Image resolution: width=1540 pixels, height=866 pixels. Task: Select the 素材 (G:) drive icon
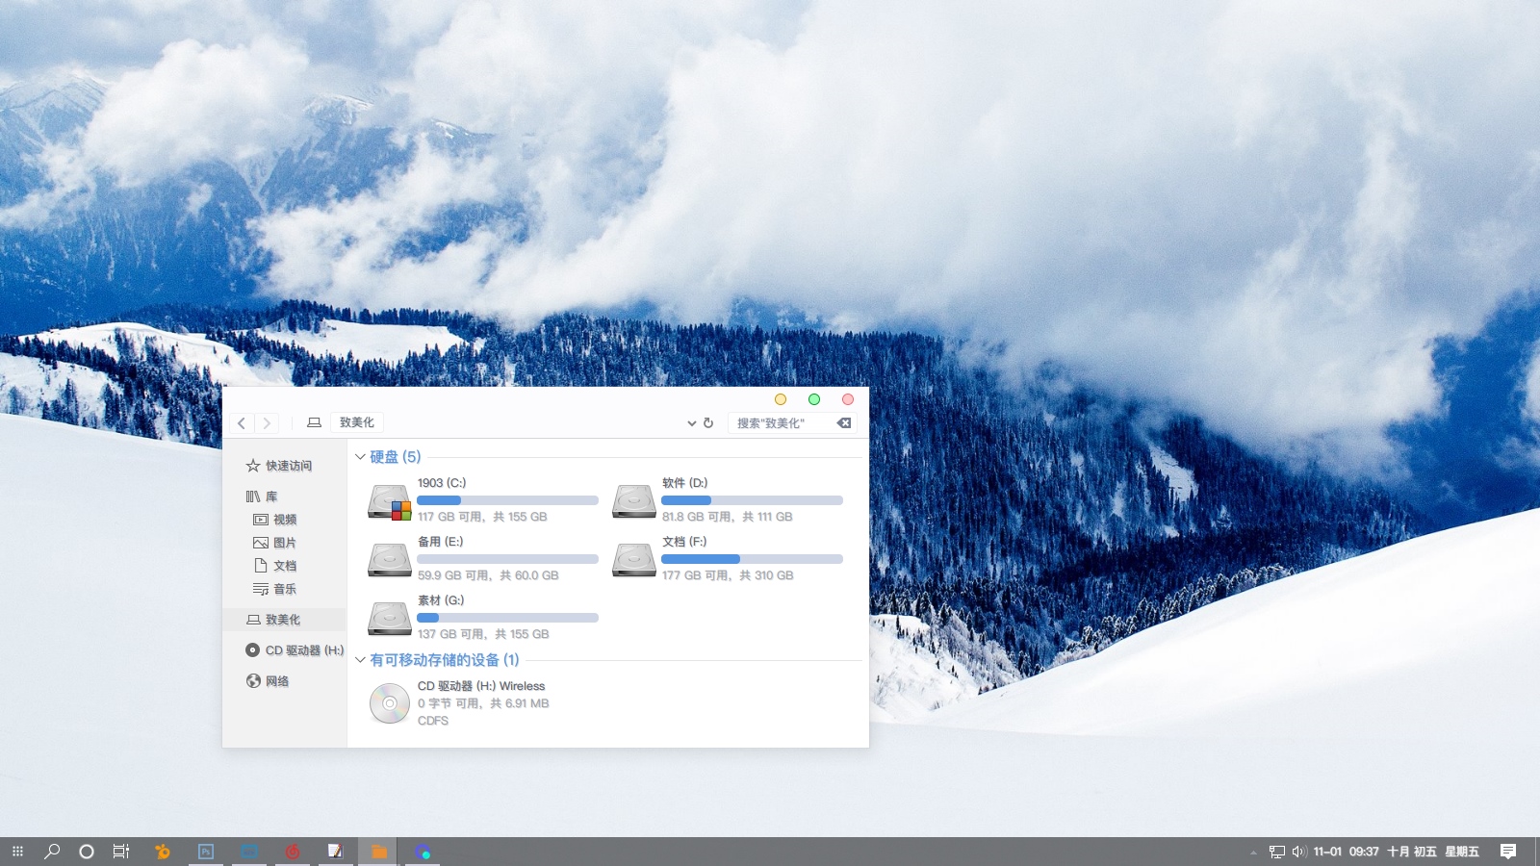click(x=390, y=618)
